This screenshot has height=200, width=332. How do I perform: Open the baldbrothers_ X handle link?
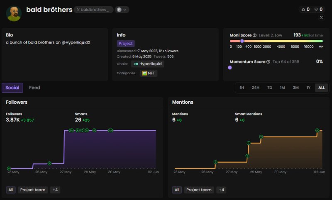pyautogui.click(x=93, y=10)
